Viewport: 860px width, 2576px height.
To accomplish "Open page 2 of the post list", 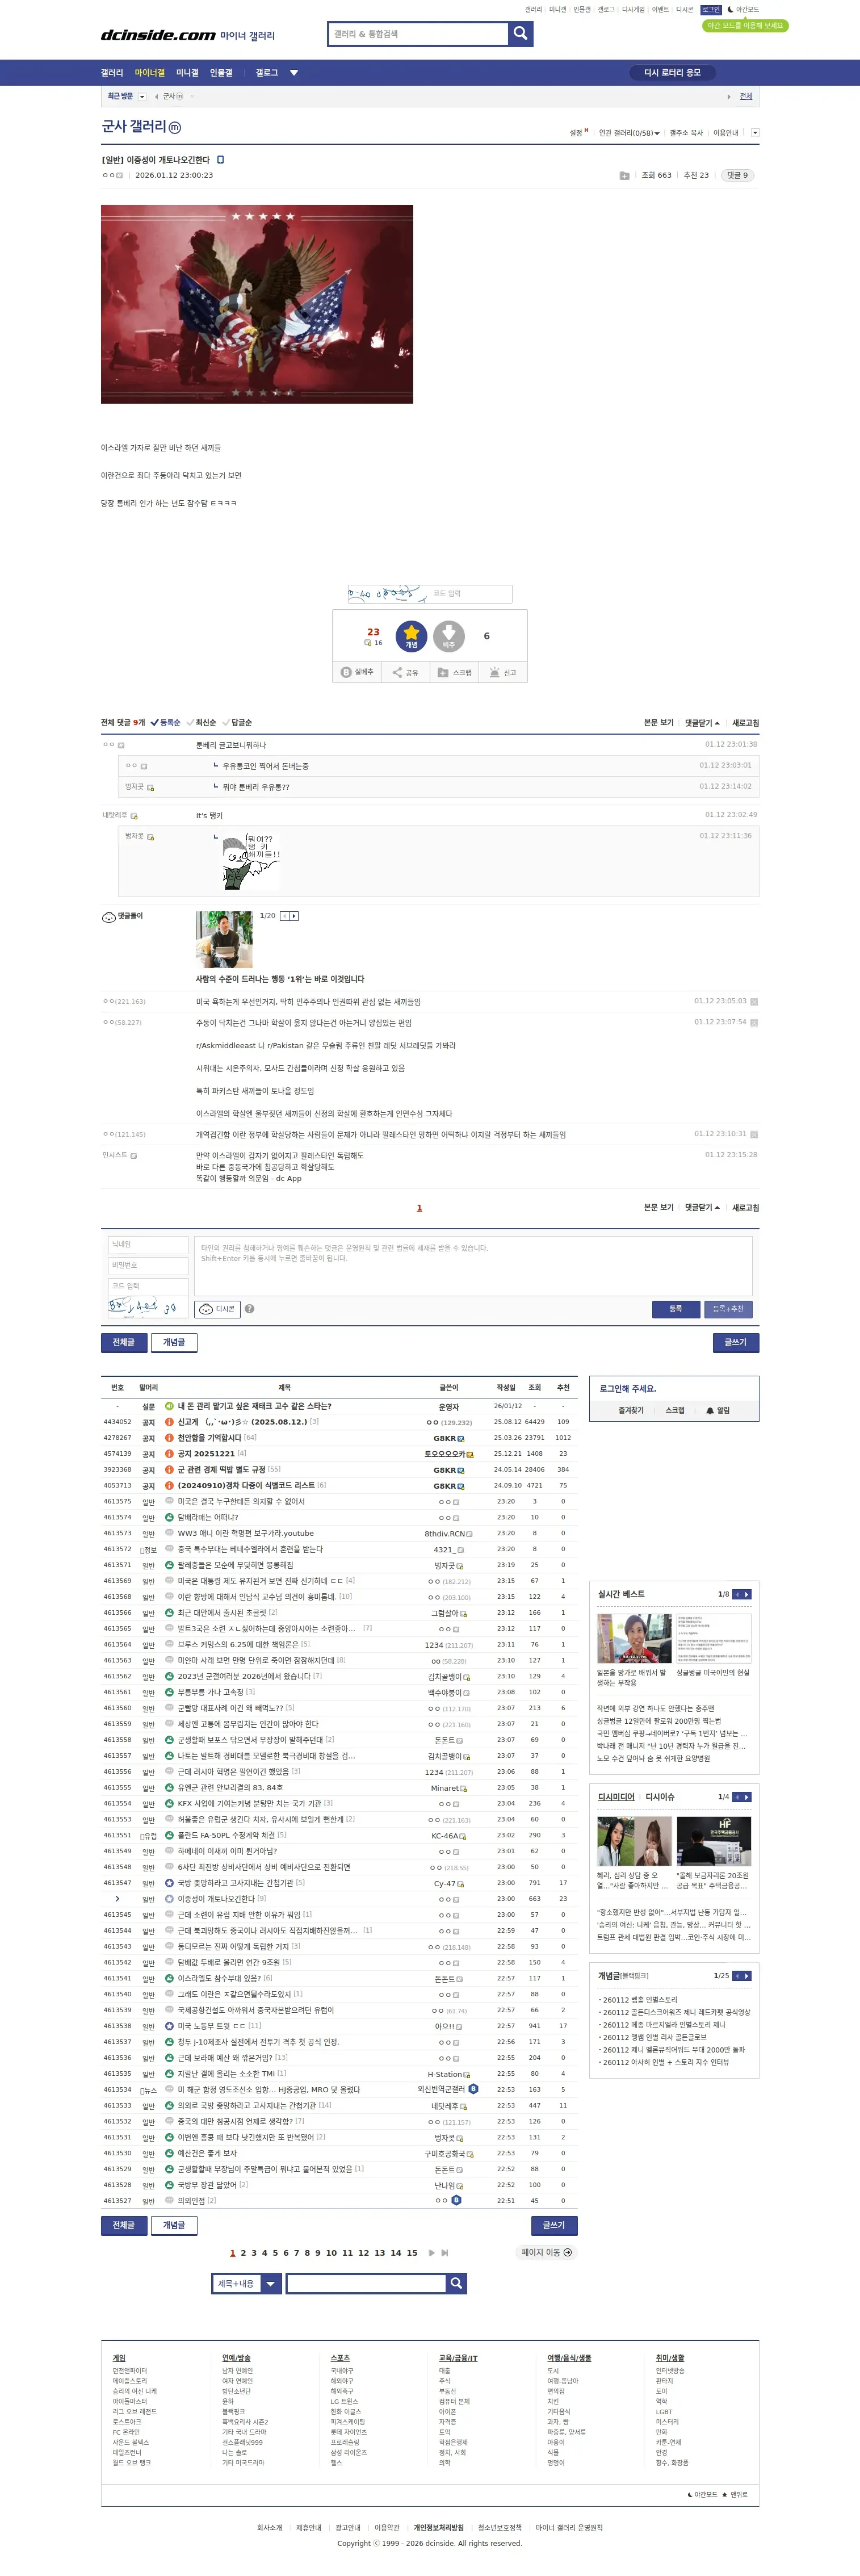I will [243, 2252].
